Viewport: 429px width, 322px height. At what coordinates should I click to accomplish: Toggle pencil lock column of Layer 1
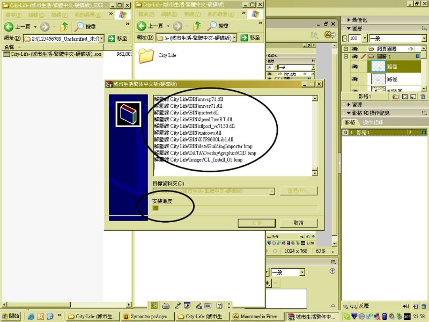coord(363,56)
